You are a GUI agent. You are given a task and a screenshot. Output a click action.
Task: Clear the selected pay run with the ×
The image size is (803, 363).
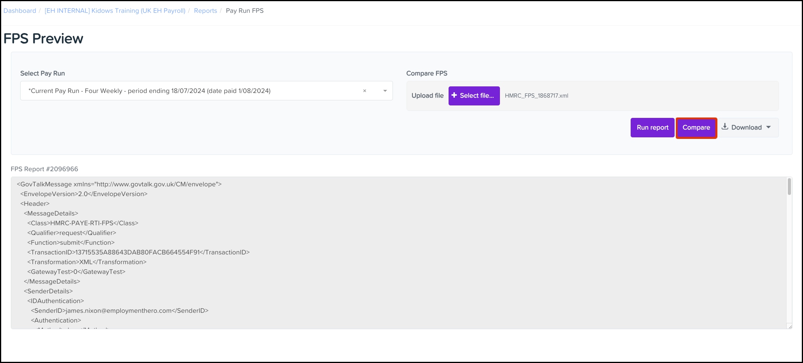point(365,91)
